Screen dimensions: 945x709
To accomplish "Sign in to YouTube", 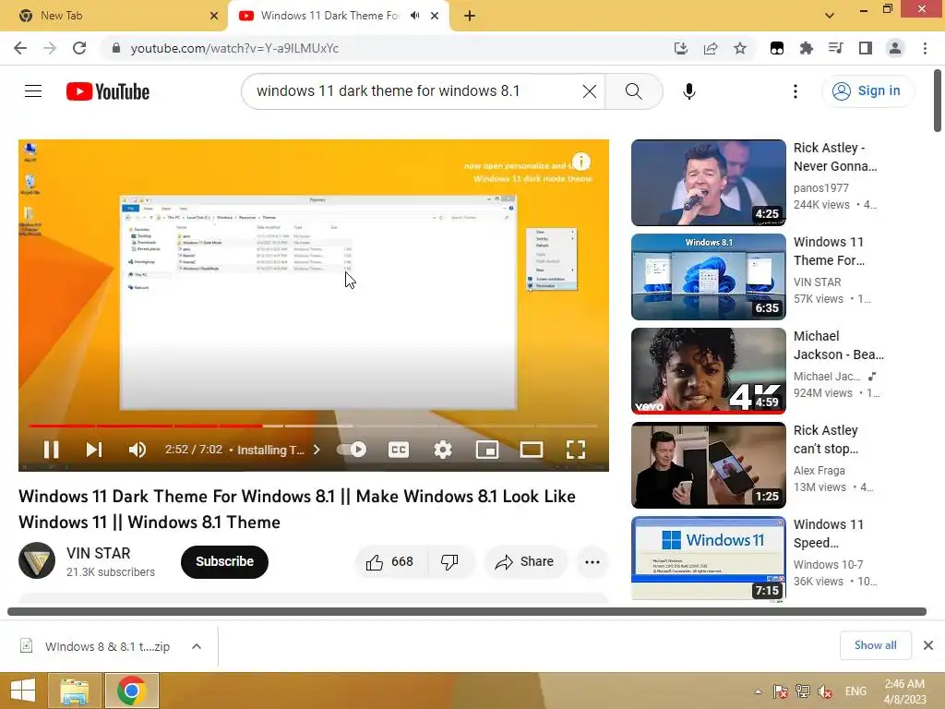I will [867, 91].
